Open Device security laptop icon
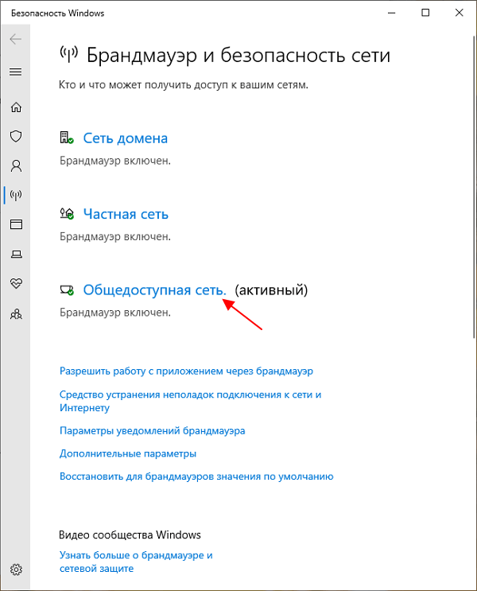Screen dimensions: 477x591 click(16, 254)
